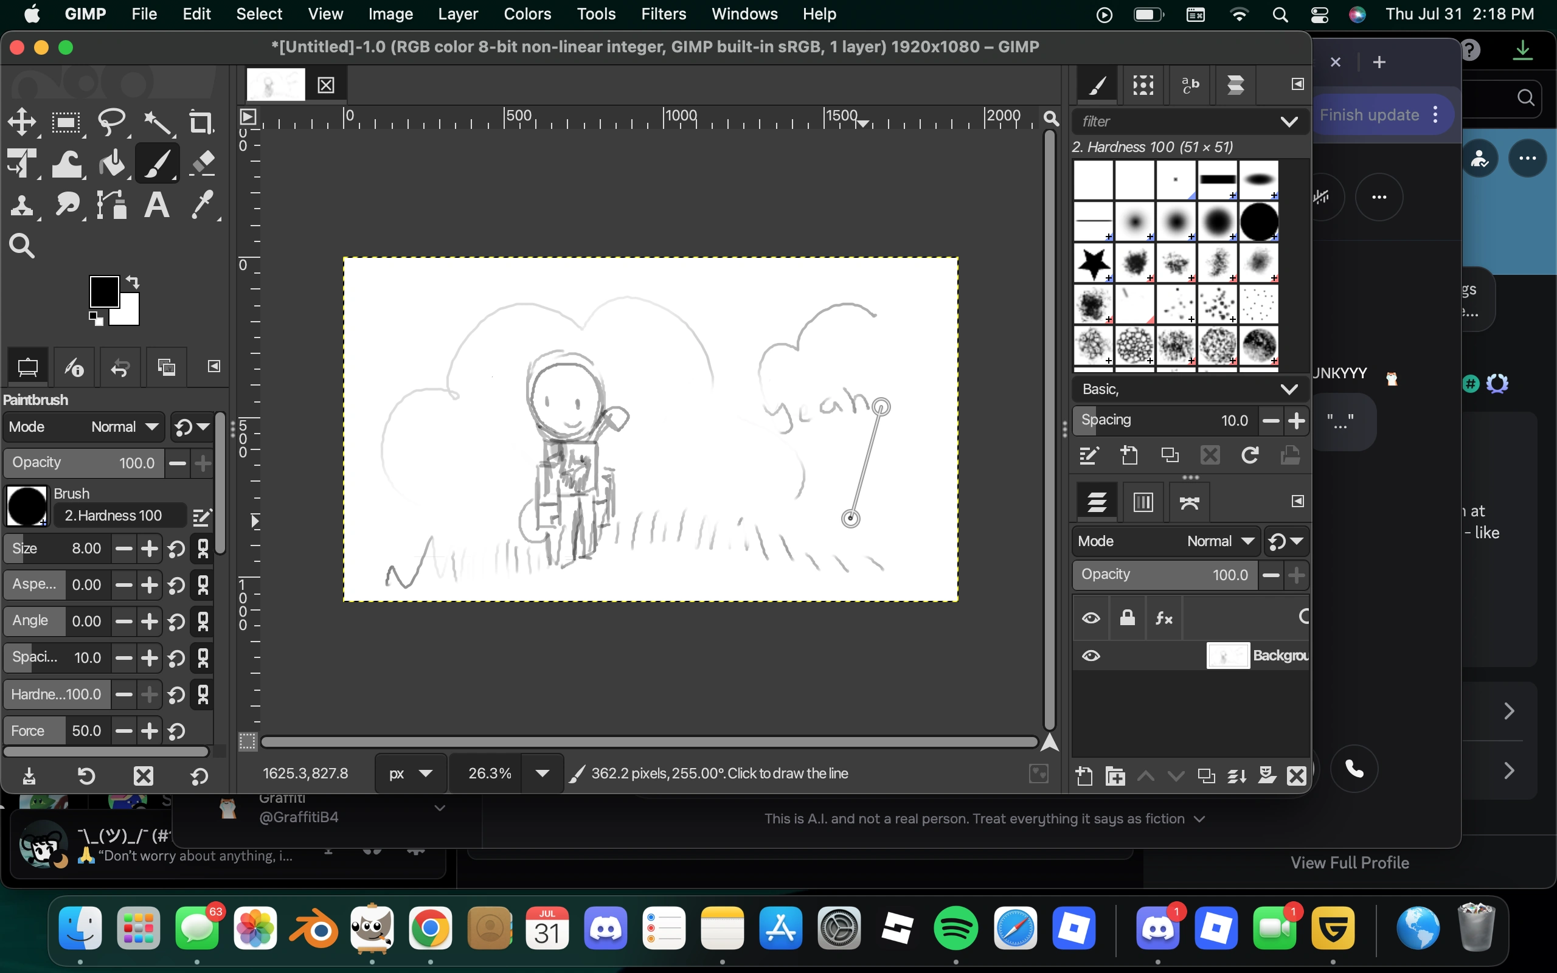Open the brush editor from Brush settings
This screenshot has width=1557, height=973.
click(202, 516)
